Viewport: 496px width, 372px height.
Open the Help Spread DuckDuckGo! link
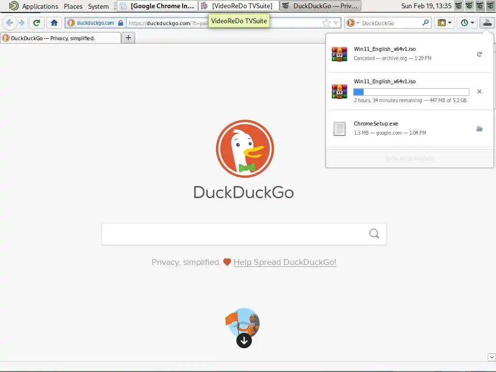285,262
